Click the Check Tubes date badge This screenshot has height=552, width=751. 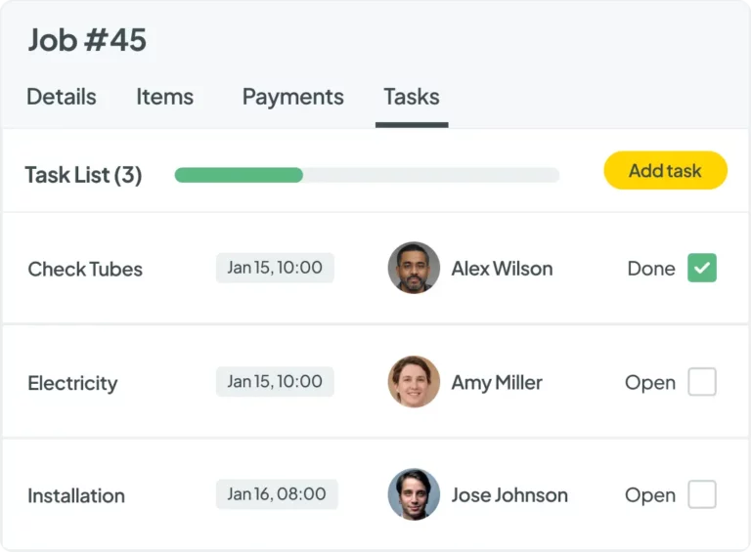pyautogui.click(x=275, y=268)
